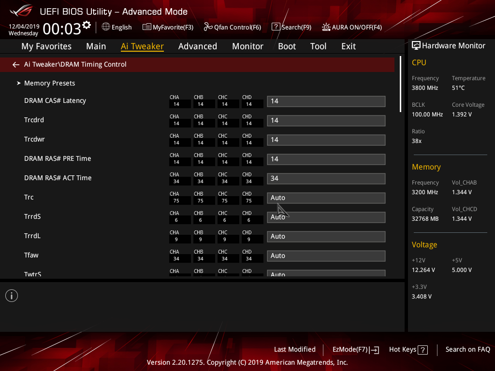The width and height of the screenshot is (495, 371).
Task: Click Trc Auto value field
Action: click(326, 198)
